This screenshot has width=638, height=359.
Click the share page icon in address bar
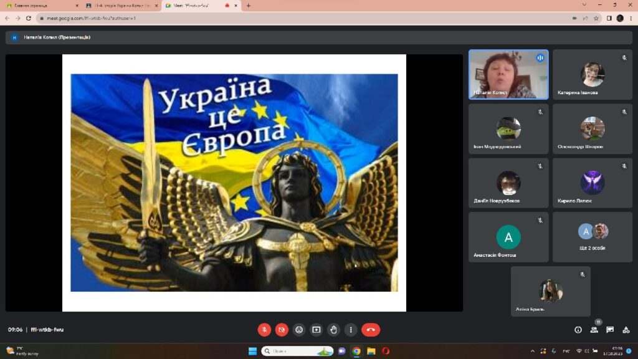pos(585,18)
